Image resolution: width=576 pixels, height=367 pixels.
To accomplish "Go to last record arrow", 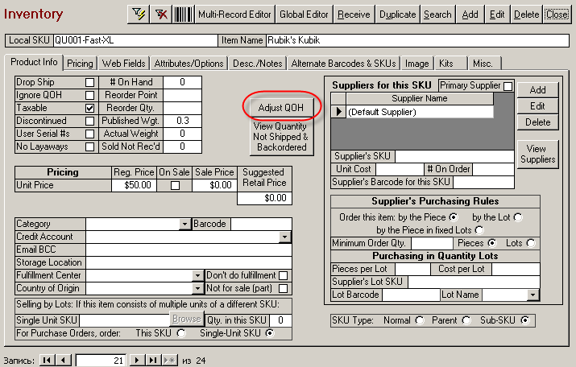I will (x=153, y=360).
